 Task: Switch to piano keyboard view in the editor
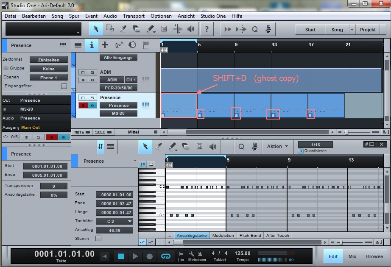pos(142,164)
